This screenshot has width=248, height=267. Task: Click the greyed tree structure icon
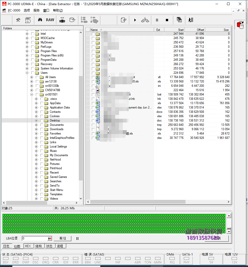pos(84,20)
